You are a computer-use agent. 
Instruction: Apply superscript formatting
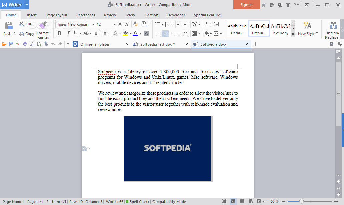tap(97, 33)
